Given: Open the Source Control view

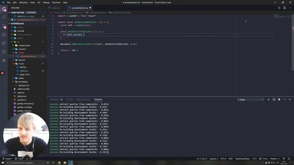Looking at the screenshot, I should (x=4, y=26).
